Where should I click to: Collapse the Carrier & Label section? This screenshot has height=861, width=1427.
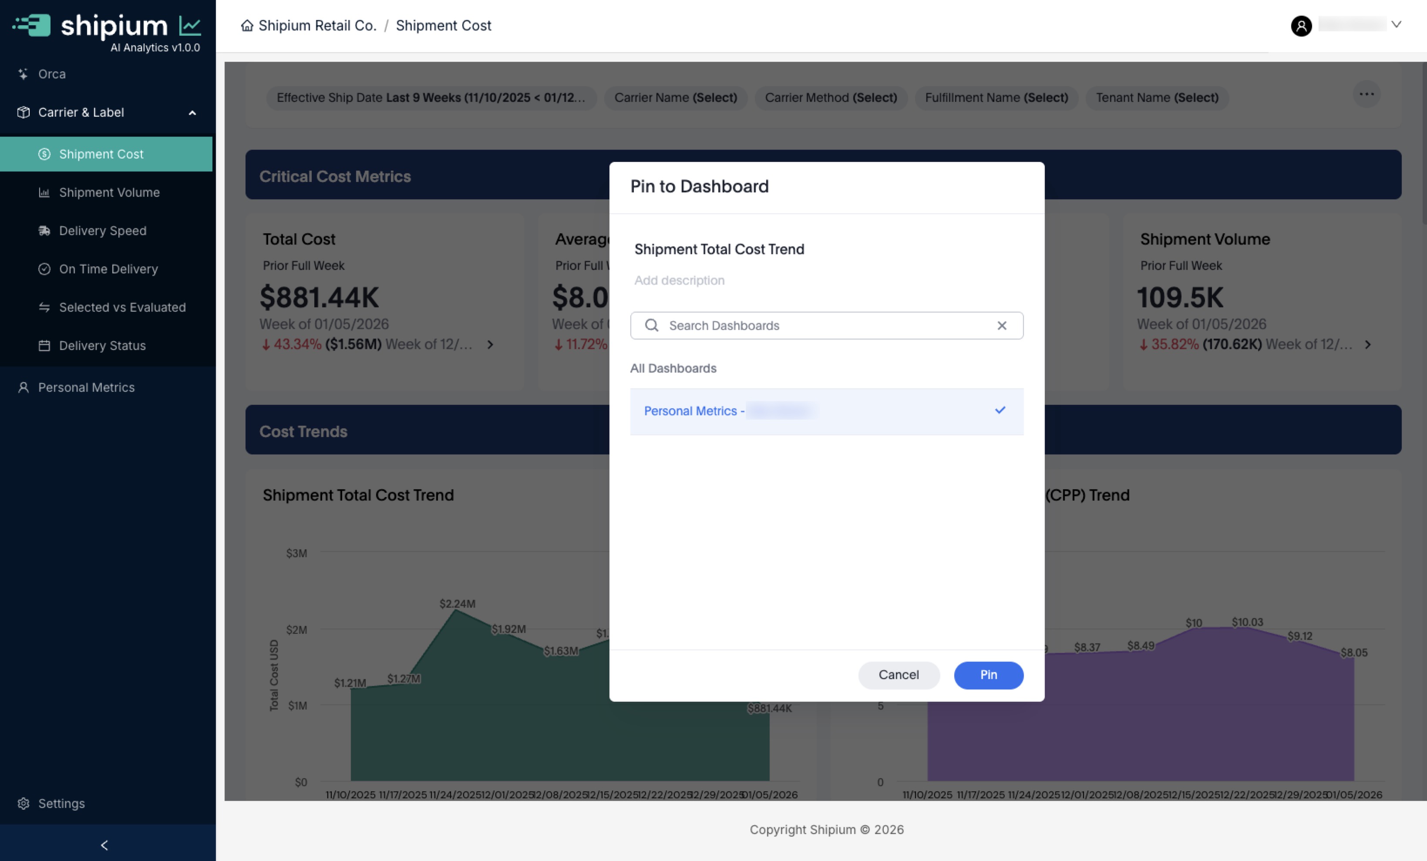click(192, 113)
